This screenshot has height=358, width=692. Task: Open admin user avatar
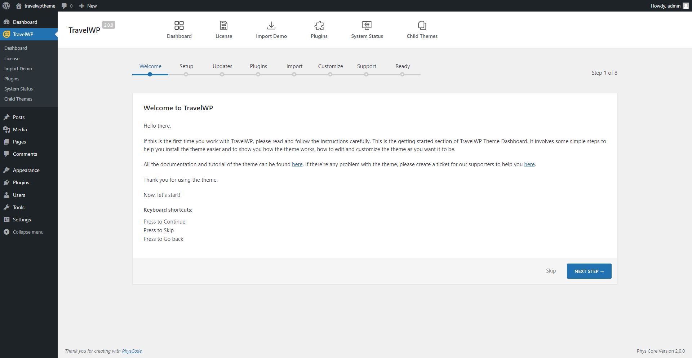686,6
